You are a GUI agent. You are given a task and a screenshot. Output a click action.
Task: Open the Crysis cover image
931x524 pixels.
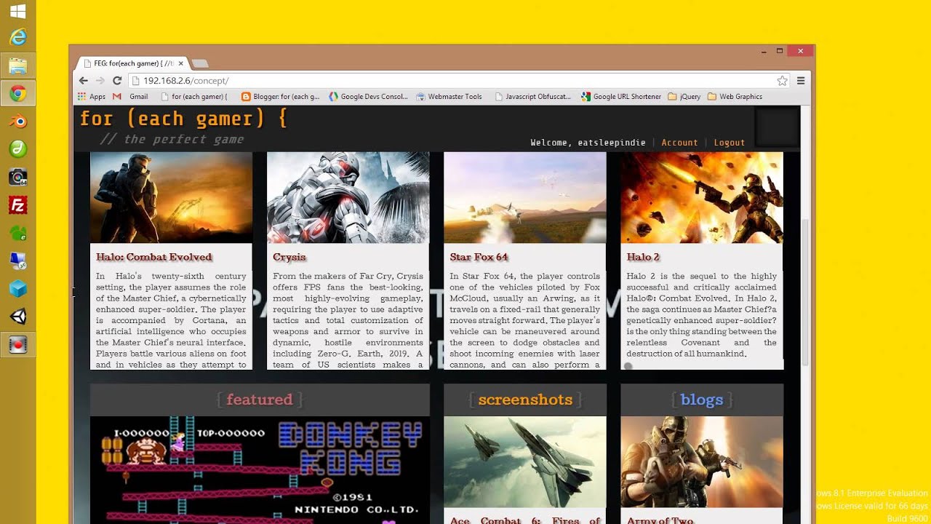348,197
